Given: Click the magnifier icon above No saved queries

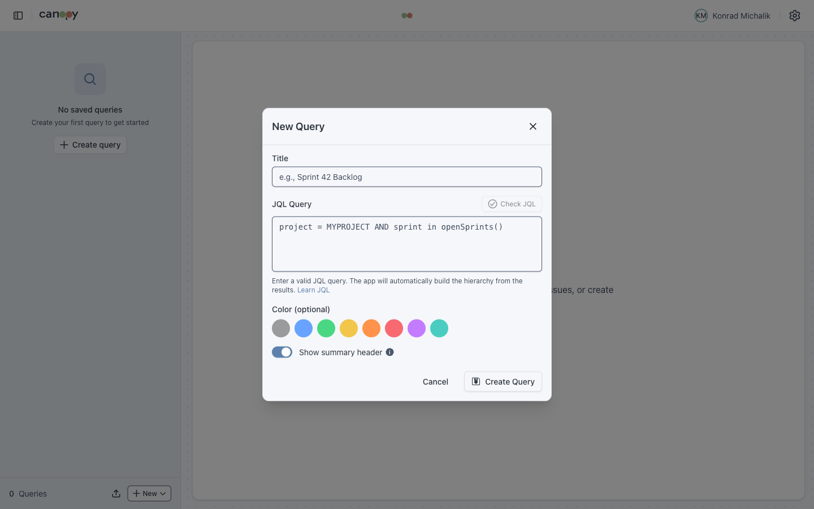Looking at the screenshot, I should [90, 79].
